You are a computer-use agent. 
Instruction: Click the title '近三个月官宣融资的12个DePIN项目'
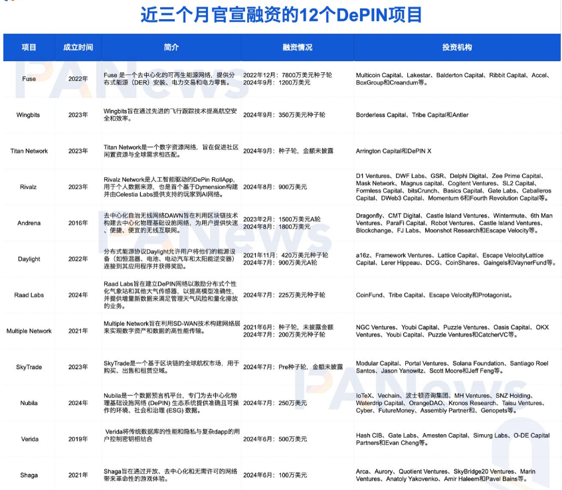[281, 15]
